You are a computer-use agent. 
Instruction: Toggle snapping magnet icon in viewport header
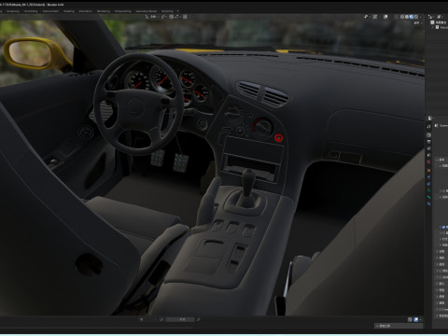pos(171,17)
